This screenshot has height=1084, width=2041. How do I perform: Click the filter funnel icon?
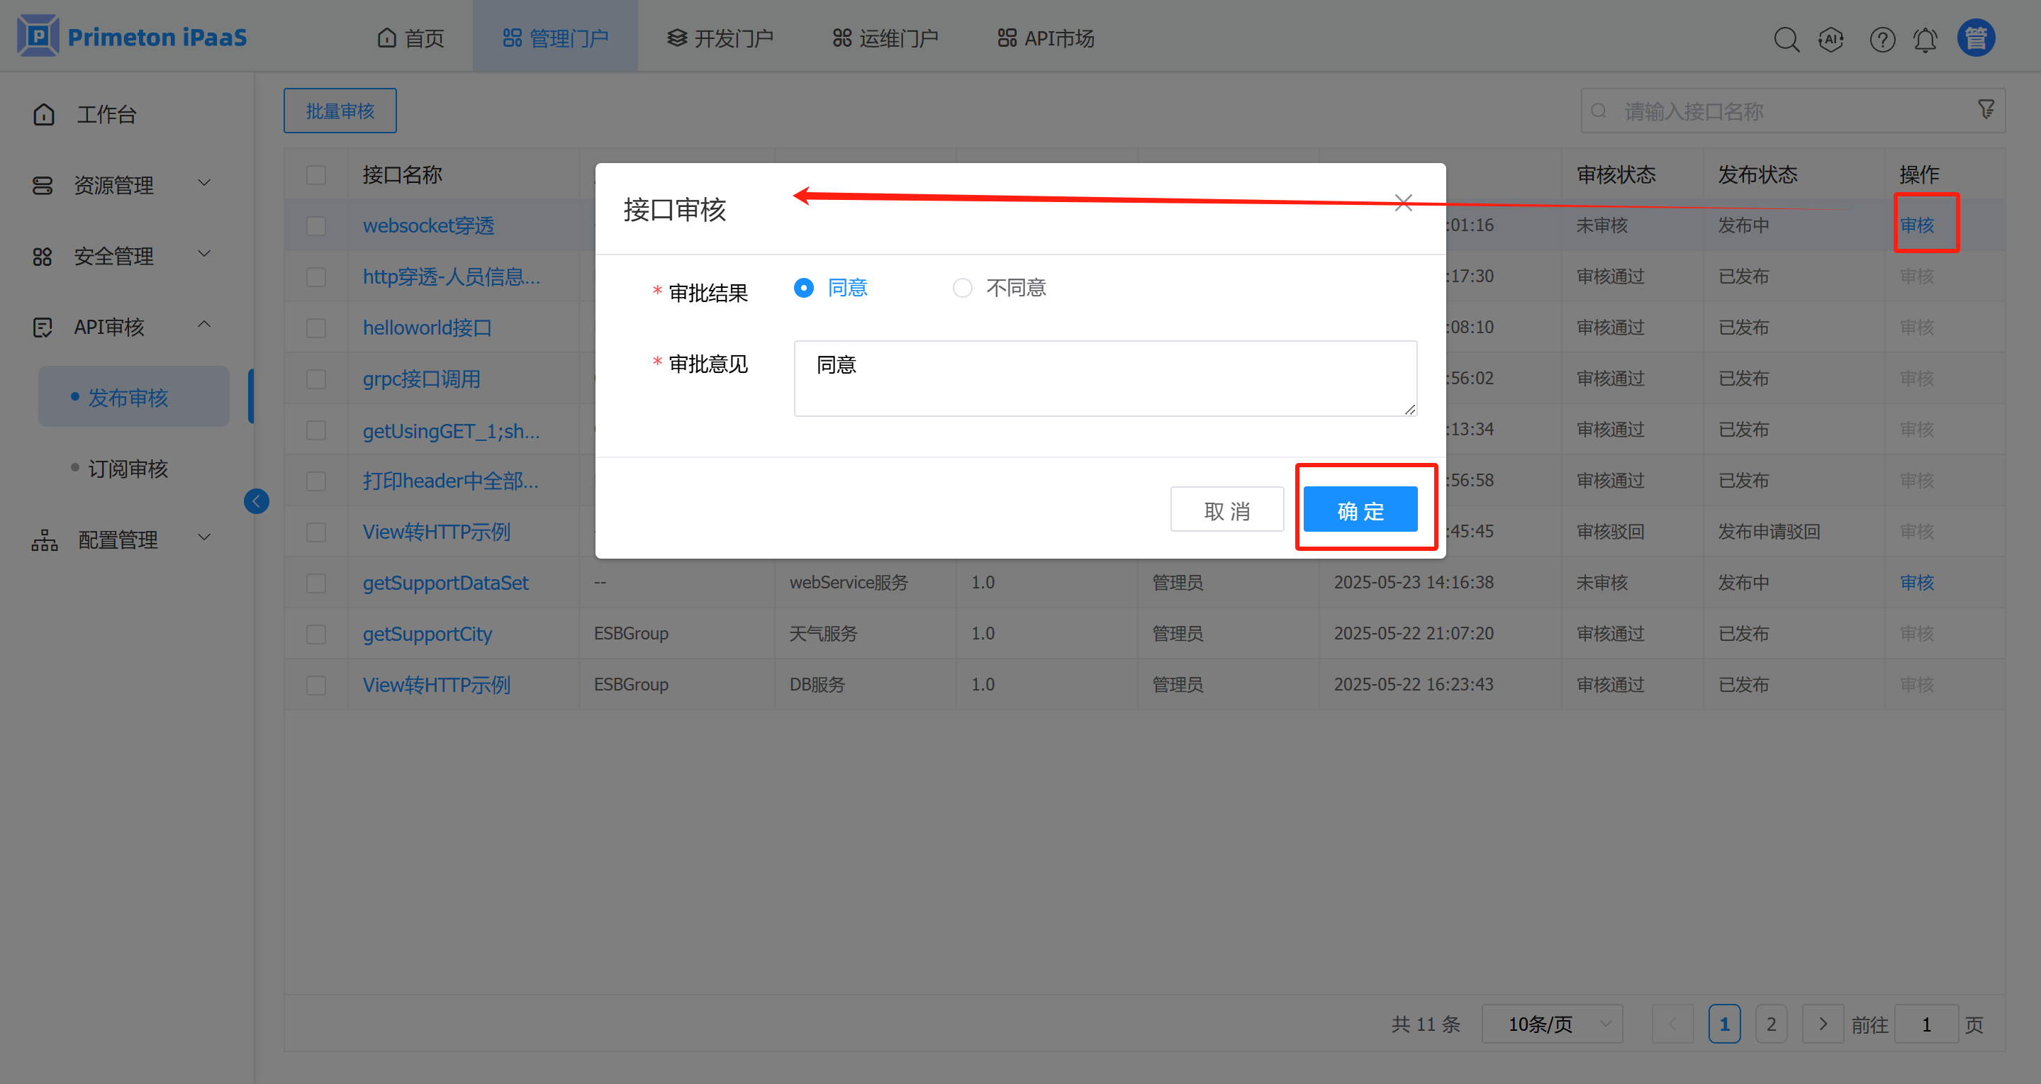pos(1986,109)
